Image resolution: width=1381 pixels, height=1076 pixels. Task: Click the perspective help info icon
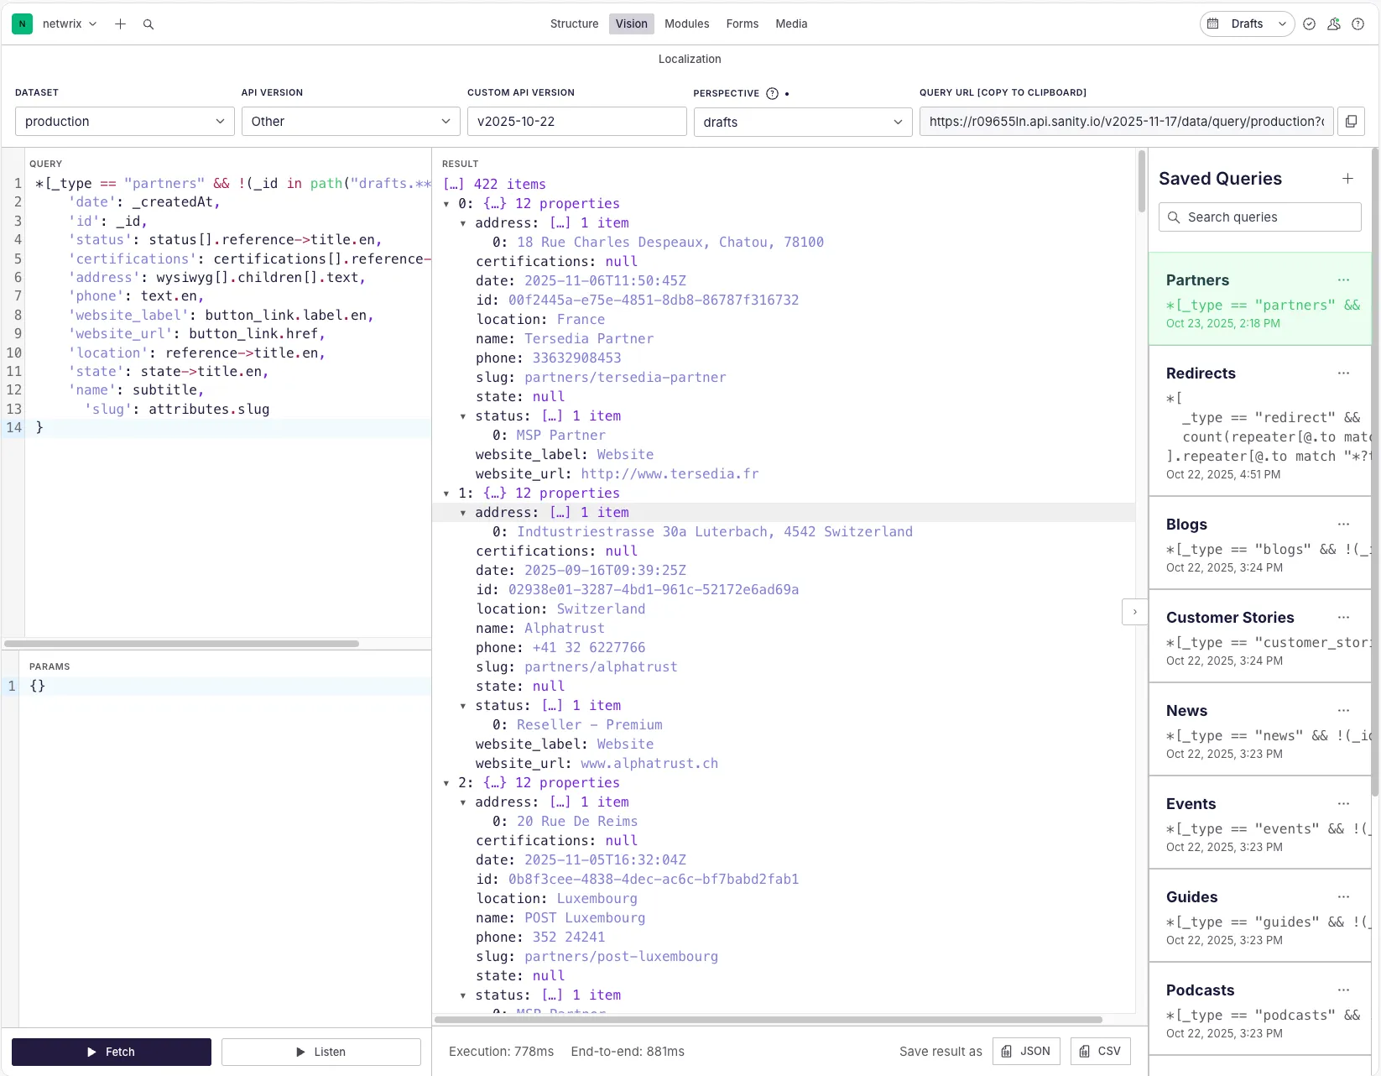(772, 93)
